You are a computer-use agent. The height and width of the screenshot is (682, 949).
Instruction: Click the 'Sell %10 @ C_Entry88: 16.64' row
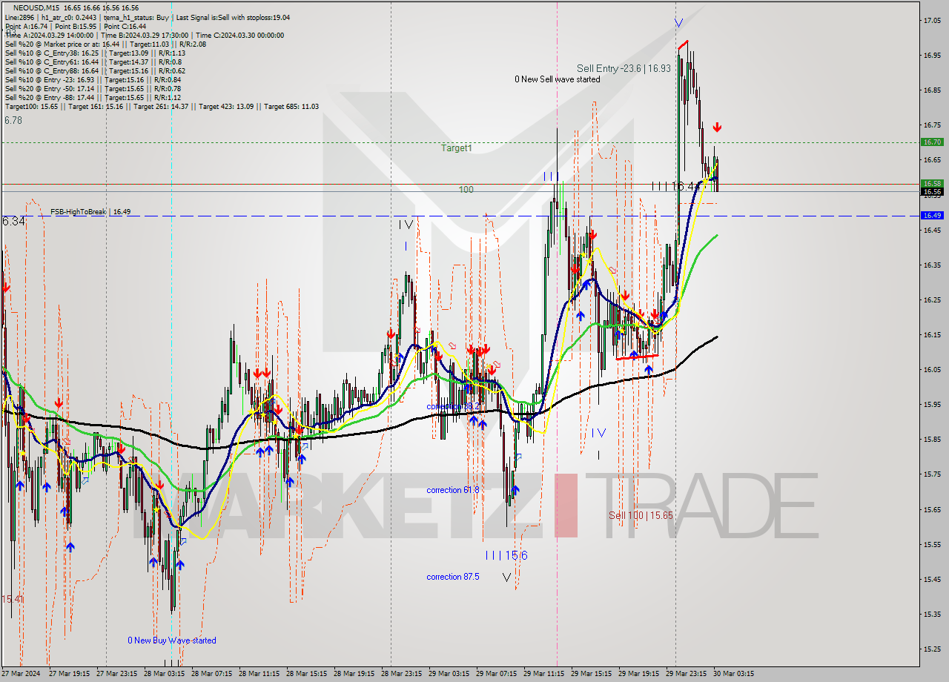pyautogui.click(x=95, y=70)
